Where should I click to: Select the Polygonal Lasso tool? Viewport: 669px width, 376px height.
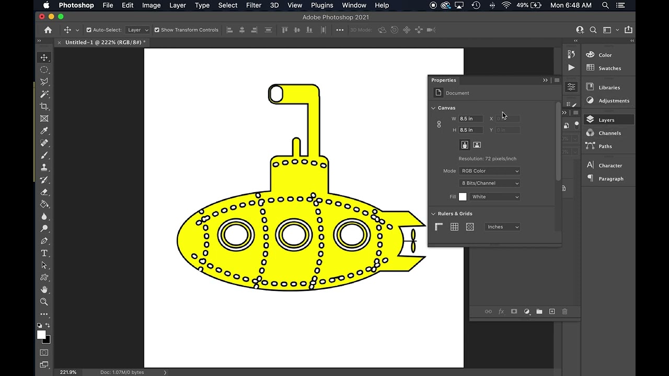44,82
